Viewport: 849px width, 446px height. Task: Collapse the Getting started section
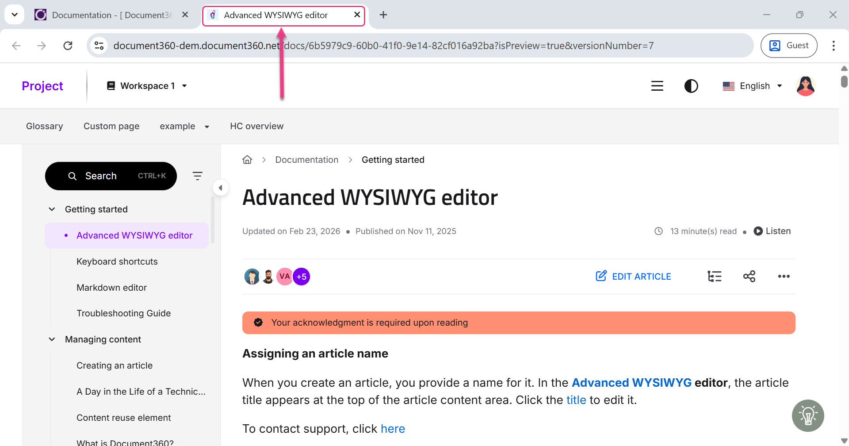pyautogui.click(x=52, y=209)
